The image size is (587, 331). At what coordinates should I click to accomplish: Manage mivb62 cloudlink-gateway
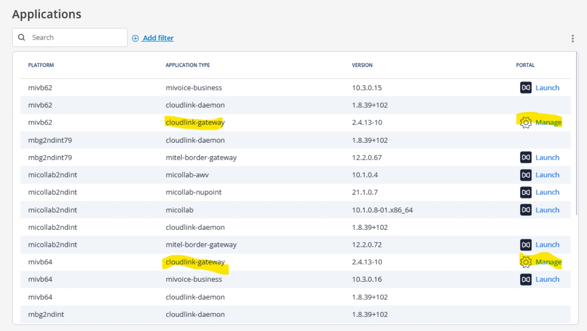click(x=549, y=122)
